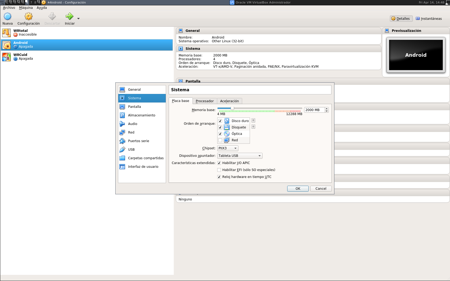
Task: Click the date and time clock
Action: pyautogui.click(x=431, y=2)
